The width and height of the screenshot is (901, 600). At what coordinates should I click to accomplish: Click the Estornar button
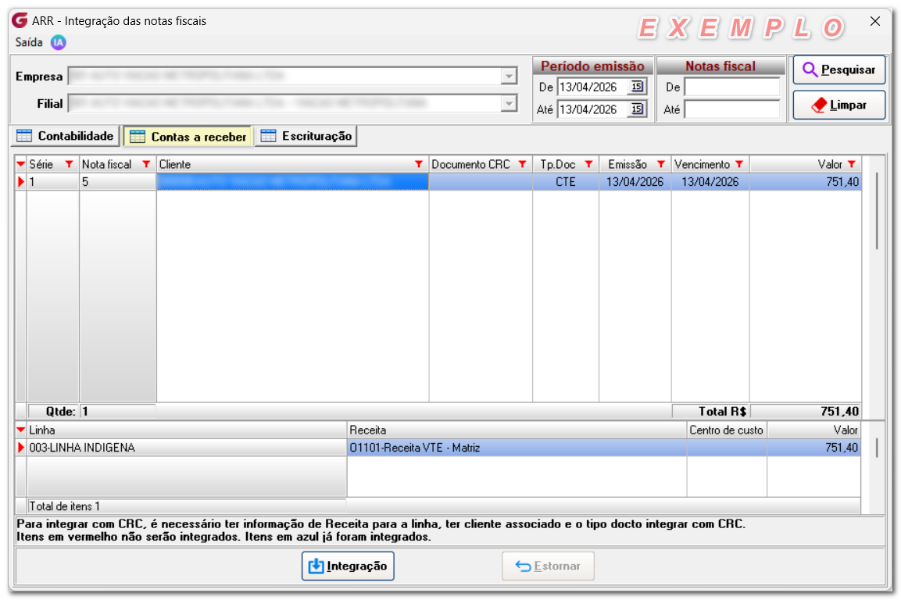tap(548, 566)
